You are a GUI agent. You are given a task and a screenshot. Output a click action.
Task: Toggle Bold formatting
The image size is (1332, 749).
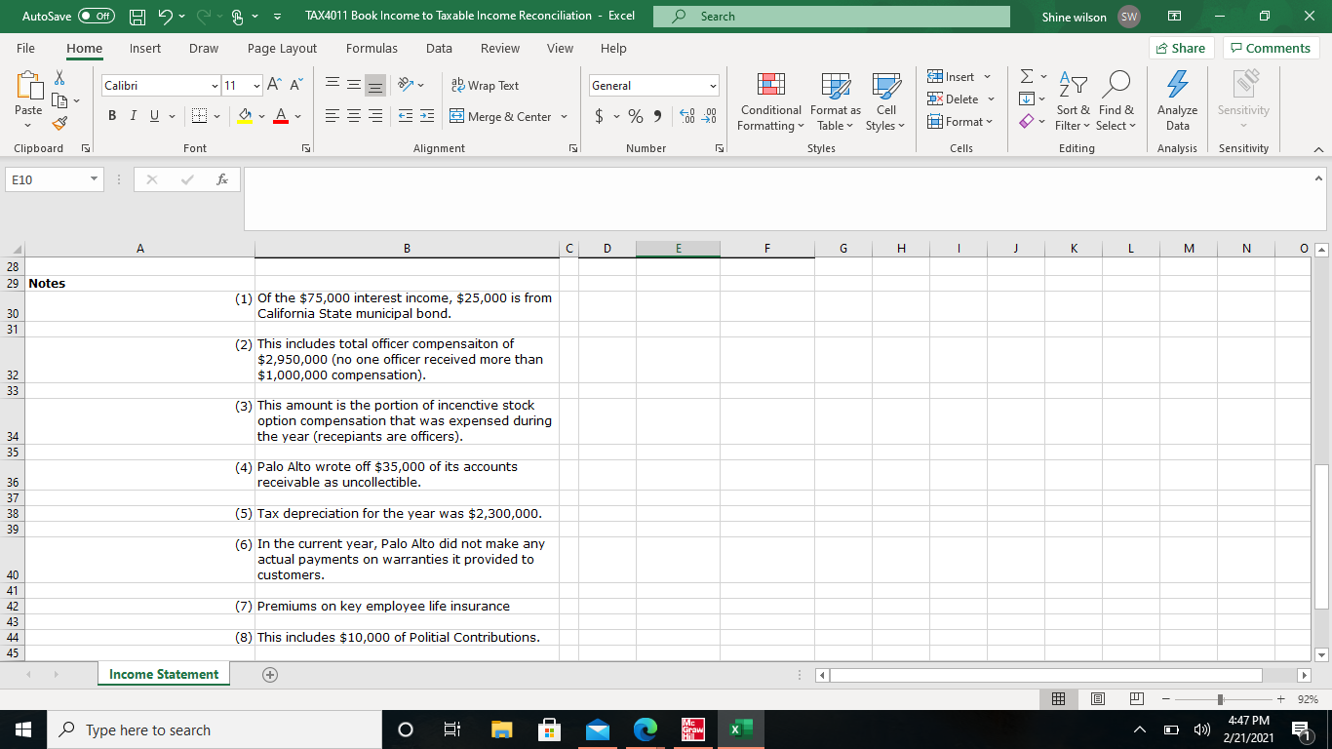pos(113,117)
